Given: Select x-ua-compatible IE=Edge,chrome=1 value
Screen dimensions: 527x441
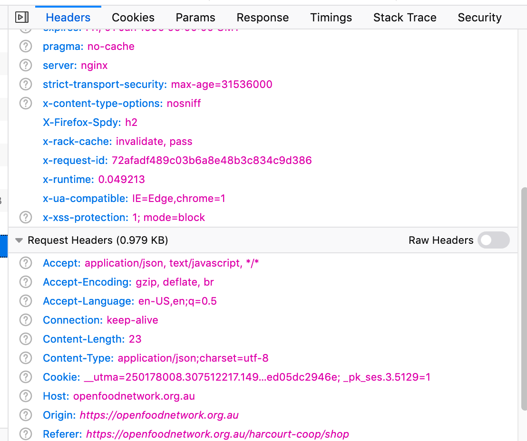Looking at the screenshot, I should point(179,199).
